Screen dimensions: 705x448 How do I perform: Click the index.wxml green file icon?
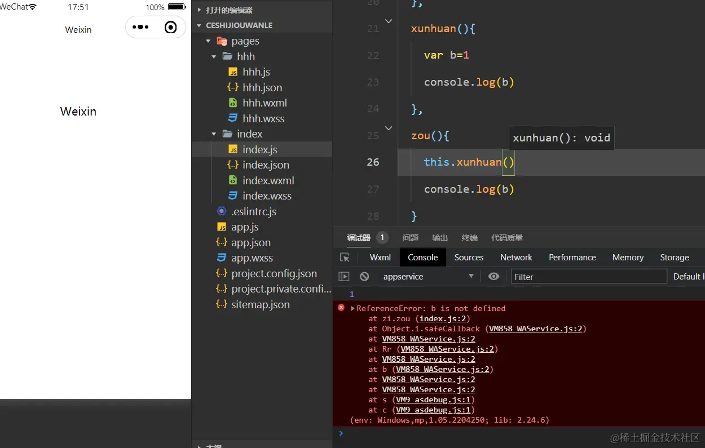[232, 180]
